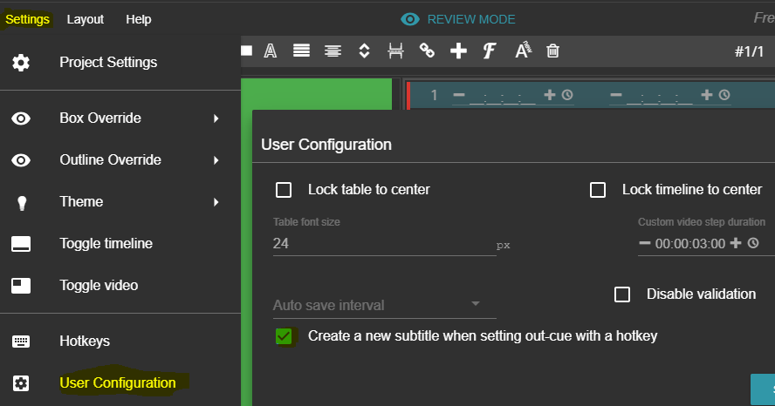The width and height of the screenshot is (775, 406).
Task: Click the chain link icon in toolbar
Action: click(x=427, y=51)
